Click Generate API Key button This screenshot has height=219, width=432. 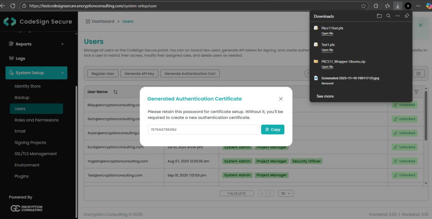[x=139, y=74]
